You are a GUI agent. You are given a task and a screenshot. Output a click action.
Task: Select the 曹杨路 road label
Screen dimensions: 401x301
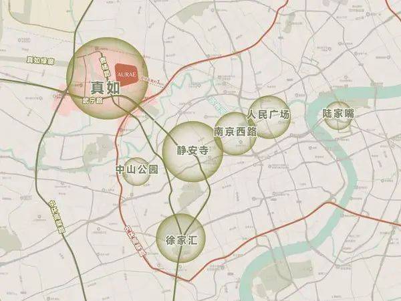[x=104, y=67]
